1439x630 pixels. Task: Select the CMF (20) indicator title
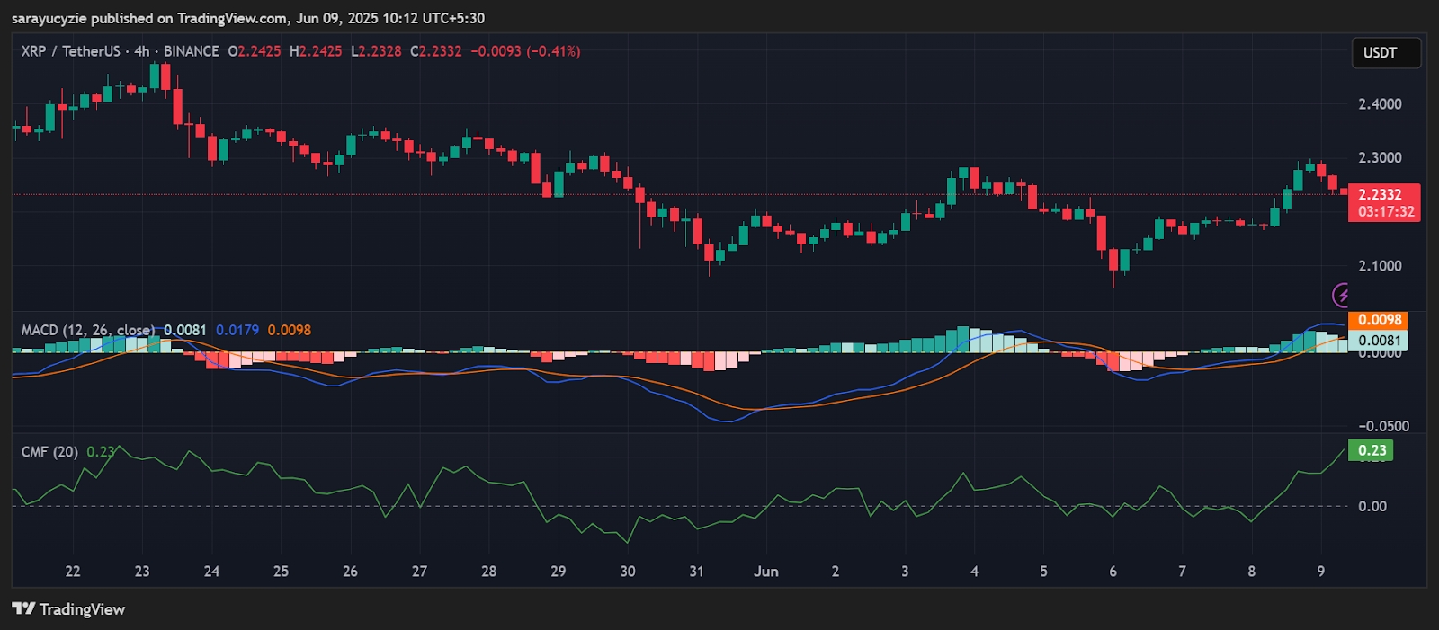point(49,452)
